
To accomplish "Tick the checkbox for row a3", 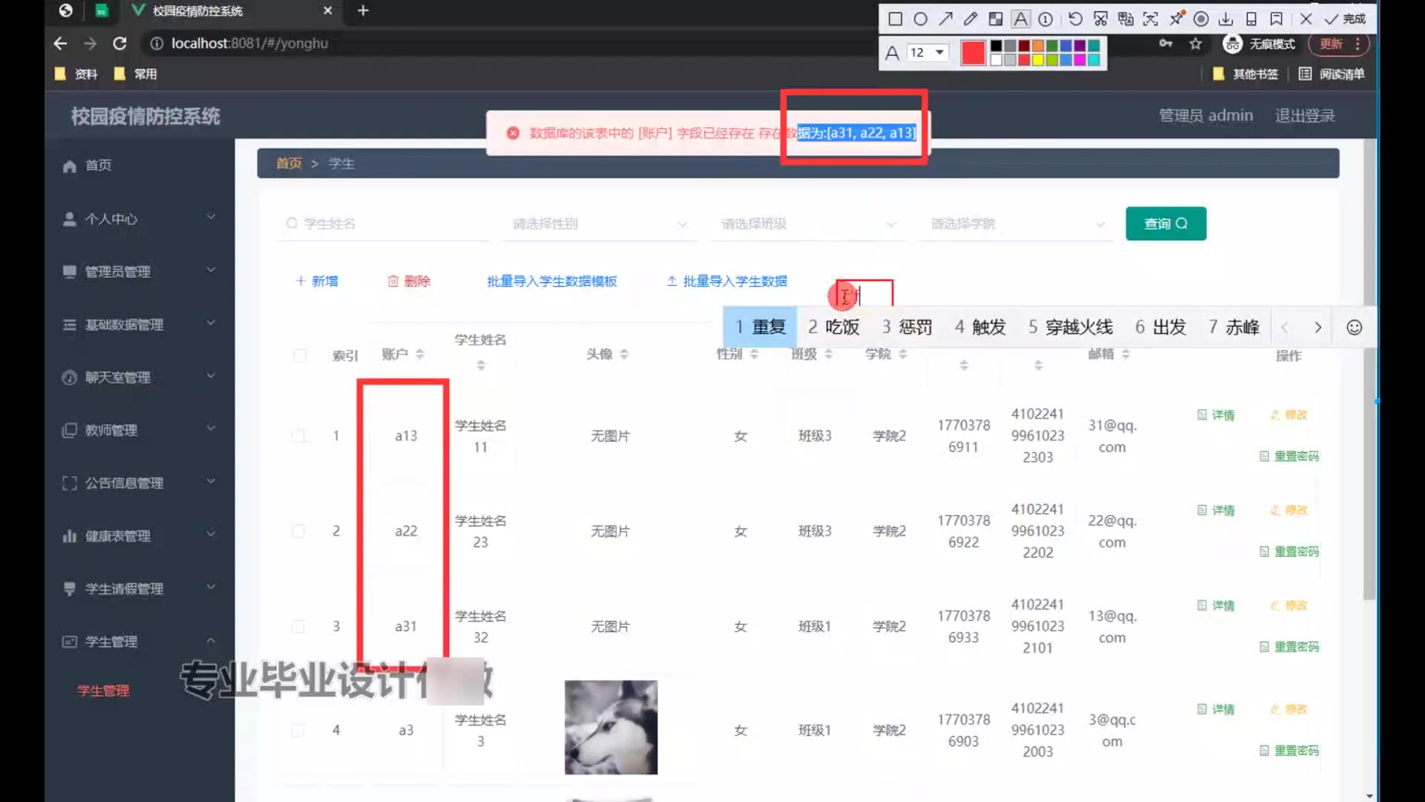I will pyautogui.click(x=298, y=731).
